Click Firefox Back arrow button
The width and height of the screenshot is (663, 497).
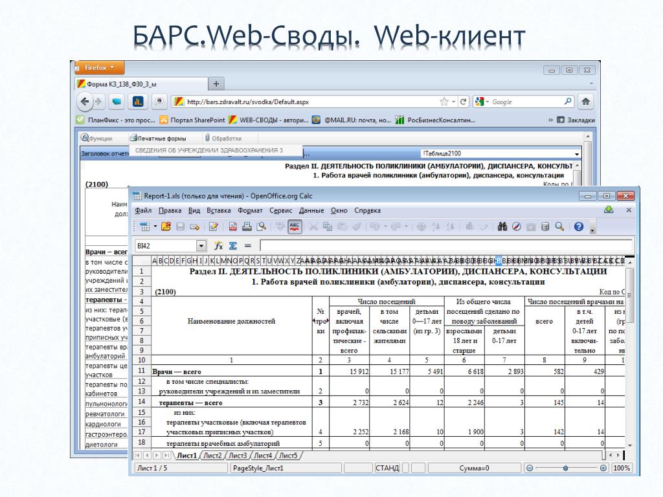[x=85, y=102]
